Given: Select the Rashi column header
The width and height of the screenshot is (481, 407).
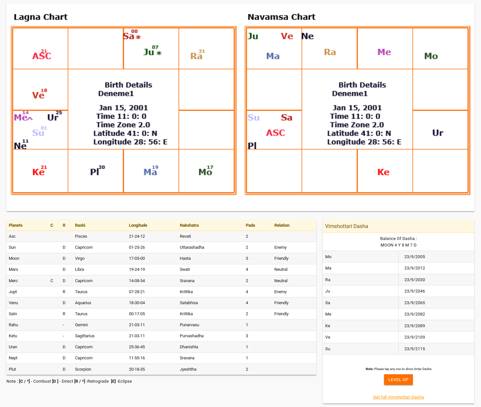Looking at the screenshot, I should pos(80,225).
